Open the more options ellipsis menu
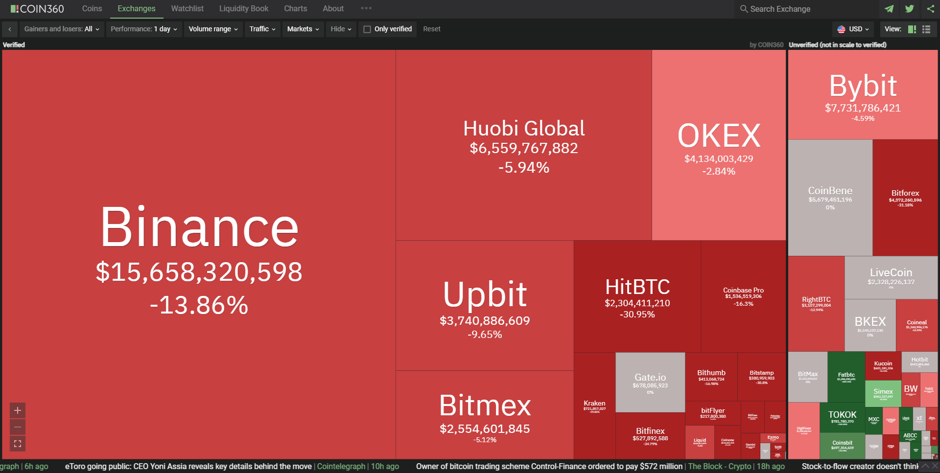Screen dimensions: 940x473 pos(366,8)
